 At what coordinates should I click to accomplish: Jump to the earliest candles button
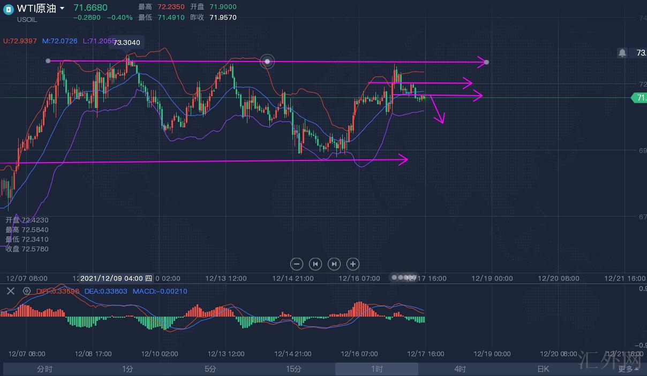pyautogui.click(x=315, y=264)
